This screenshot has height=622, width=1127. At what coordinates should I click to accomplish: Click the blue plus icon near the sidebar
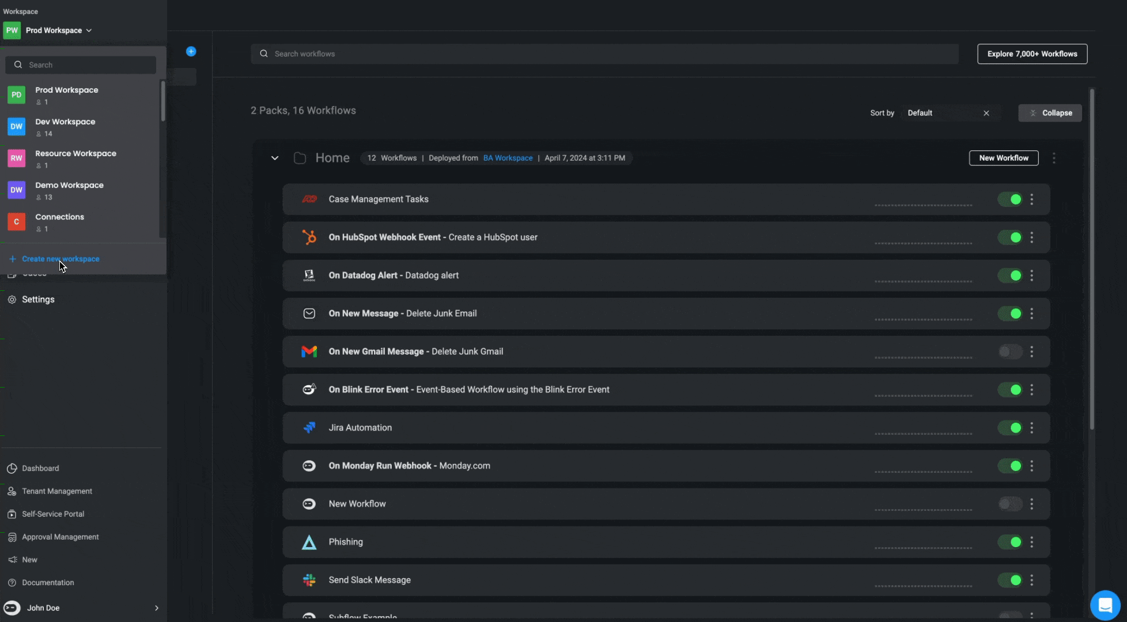191,52
